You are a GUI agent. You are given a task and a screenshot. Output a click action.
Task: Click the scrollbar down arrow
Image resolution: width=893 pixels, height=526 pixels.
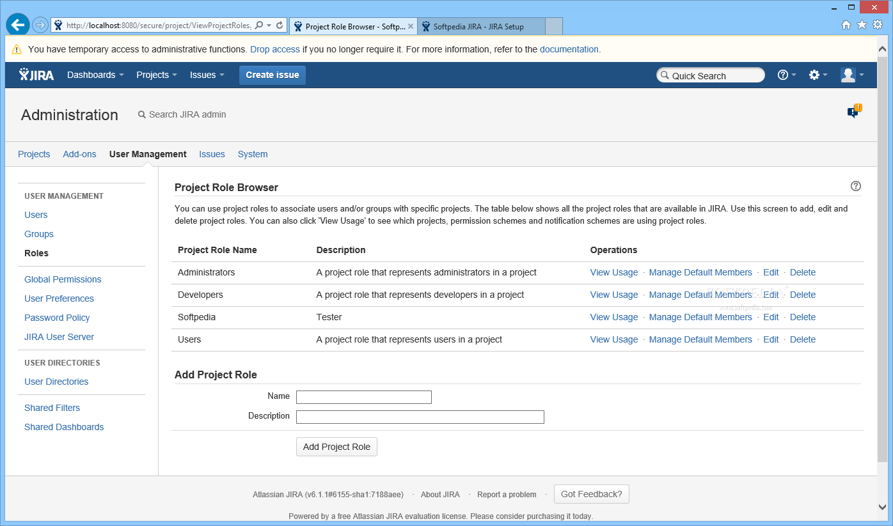point(882,508)
